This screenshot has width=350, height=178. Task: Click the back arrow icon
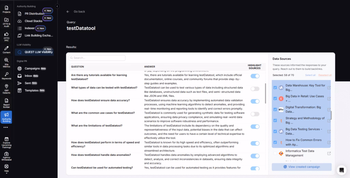[68, 12]
